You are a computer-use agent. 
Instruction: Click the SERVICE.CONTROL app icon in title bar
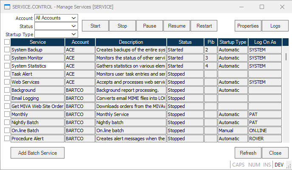click(x=7, y=7)
